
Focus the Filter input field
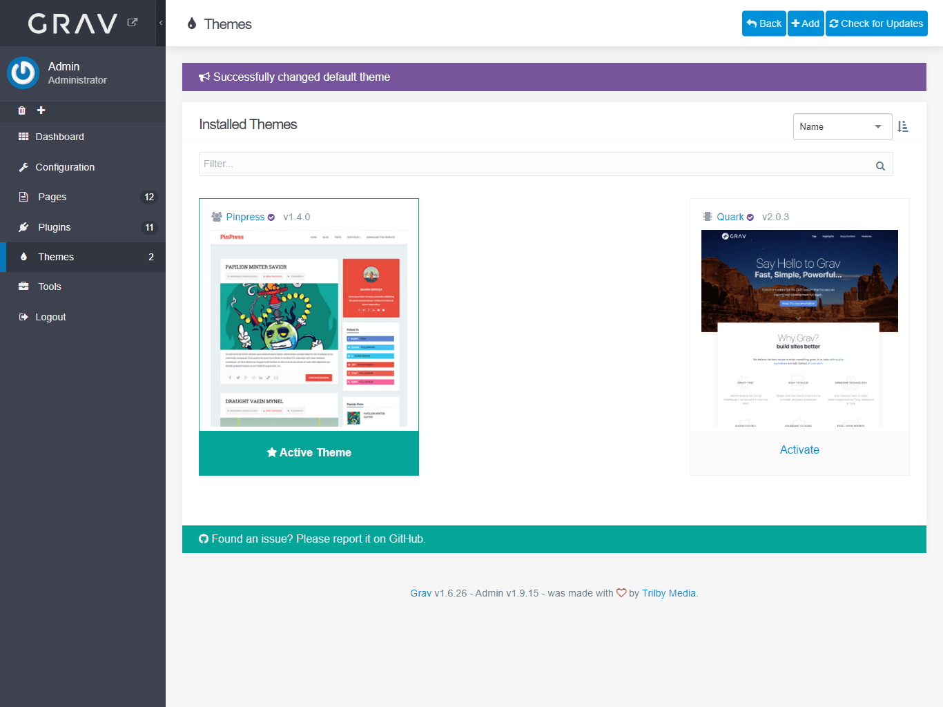(x=545, y=164)
